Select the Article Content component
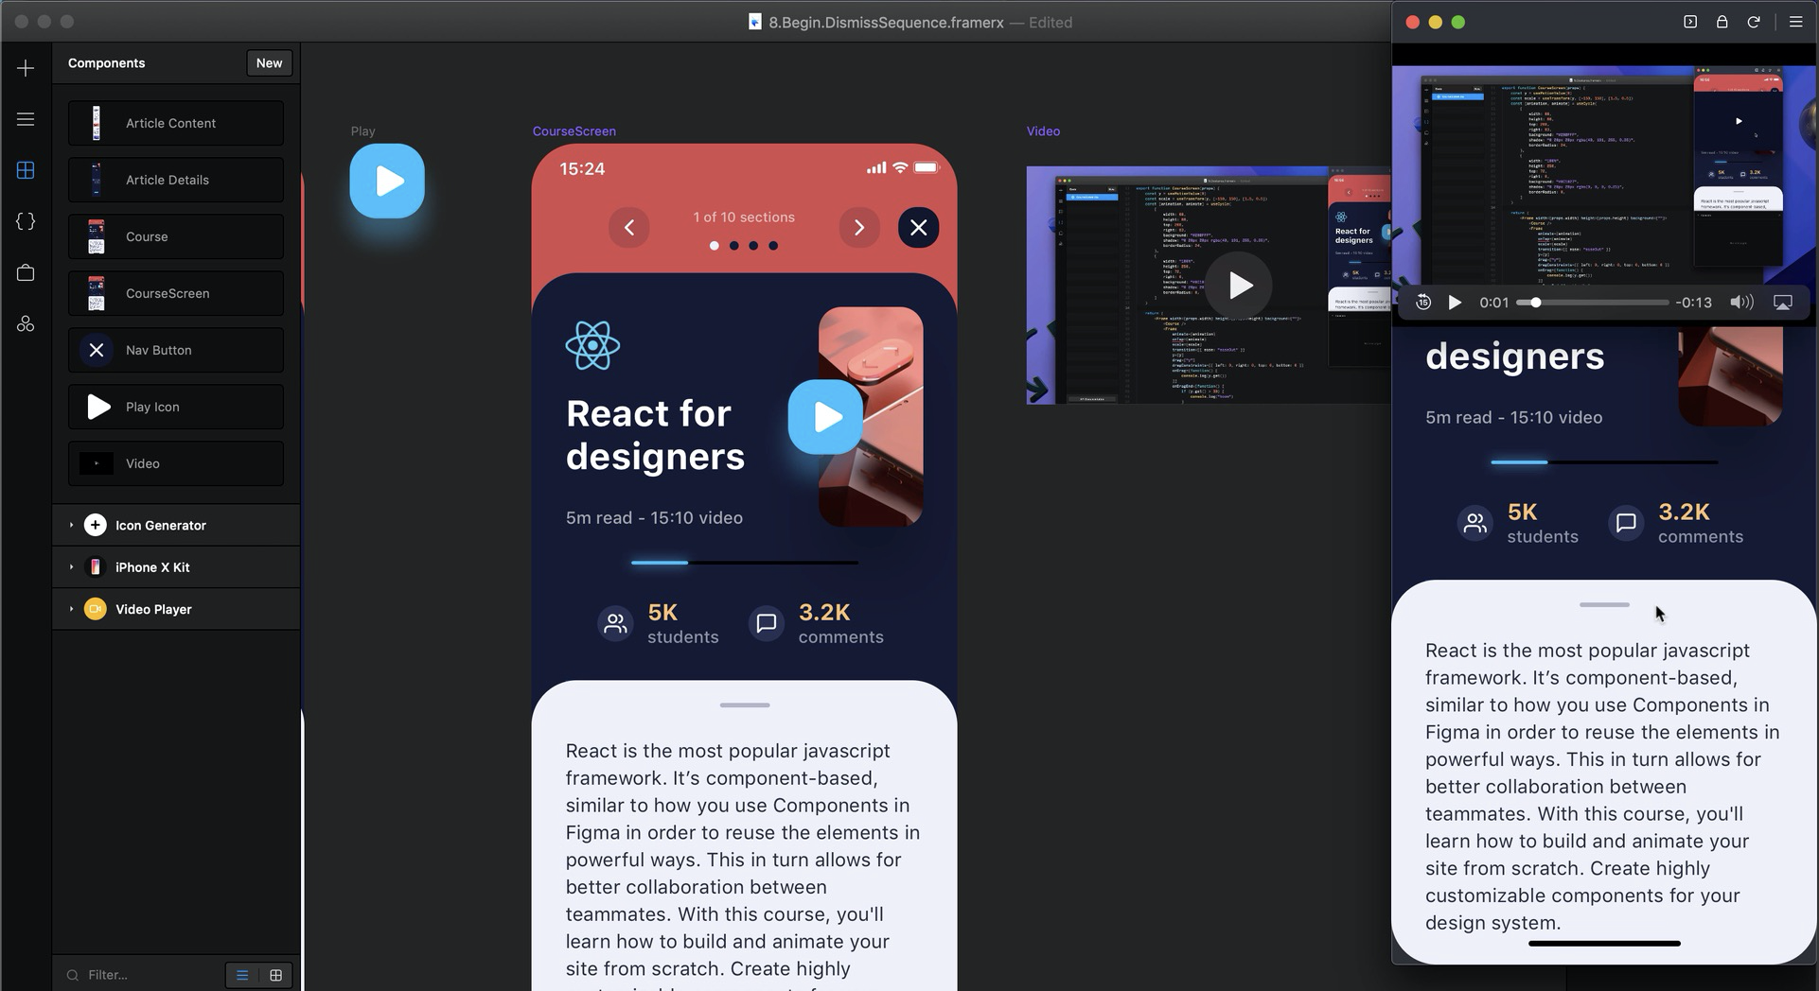The image size is (1819, 991). coord(176,123)
